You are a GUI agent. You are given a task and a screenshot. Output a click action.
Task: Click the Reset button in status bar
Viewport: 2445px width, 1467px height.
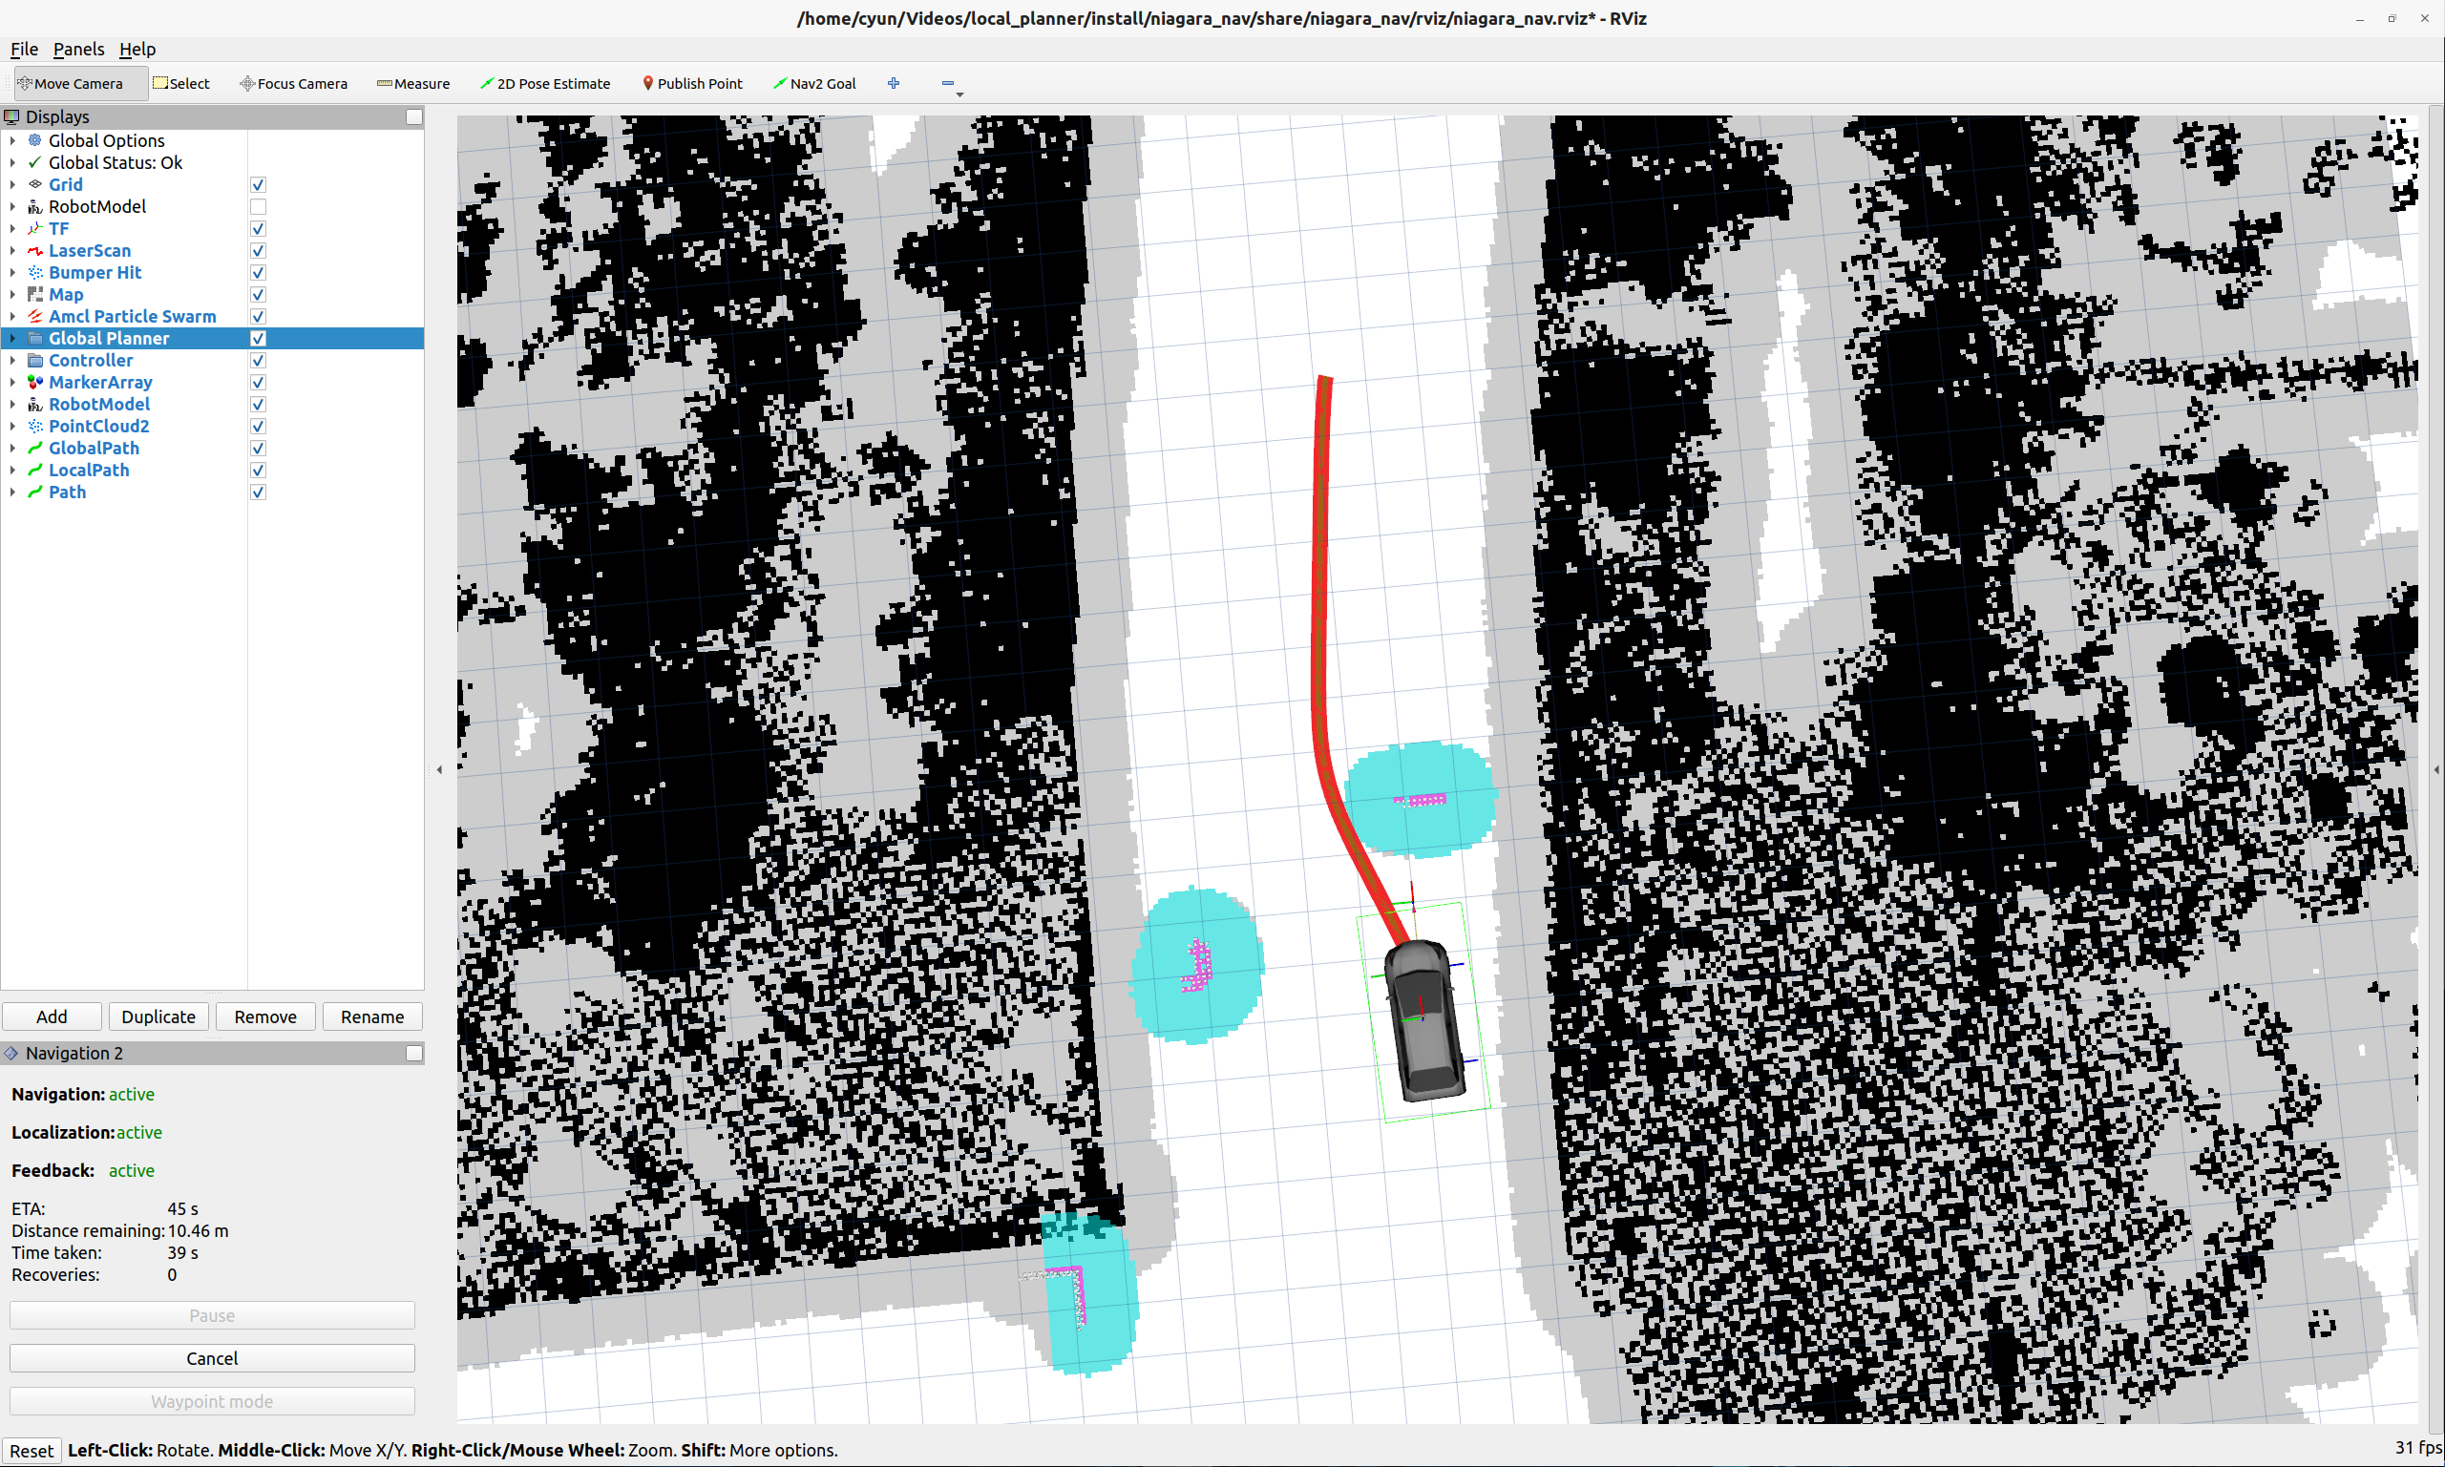point(32,1450)
